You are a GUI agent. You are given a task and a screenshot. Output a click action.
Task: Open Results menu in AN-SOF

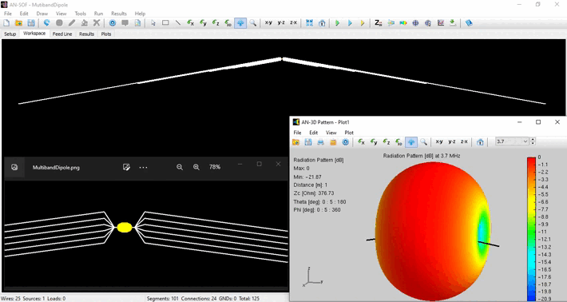coord(119,14)
